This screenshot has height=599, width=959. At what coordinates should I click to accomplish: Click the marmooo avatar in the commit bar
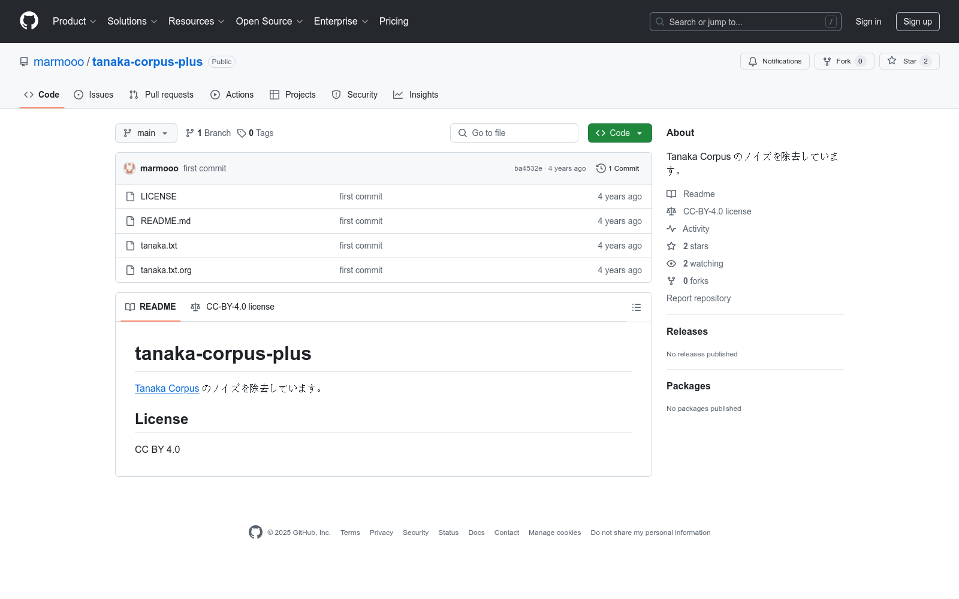click(129, 168)
